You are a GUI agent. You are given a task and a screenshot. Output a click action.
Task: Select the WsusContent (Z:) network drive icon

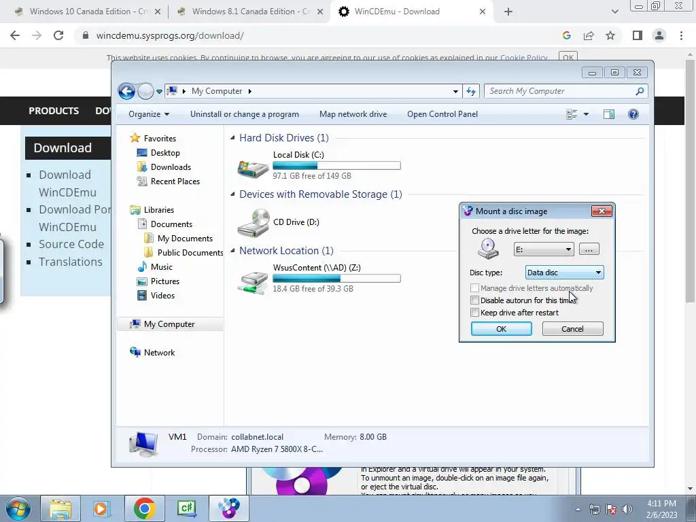coord(253,281)
